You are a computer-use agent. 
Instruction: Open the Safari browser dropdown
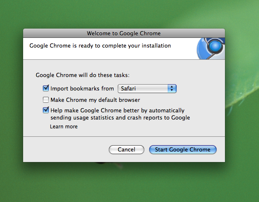point(147,89)
